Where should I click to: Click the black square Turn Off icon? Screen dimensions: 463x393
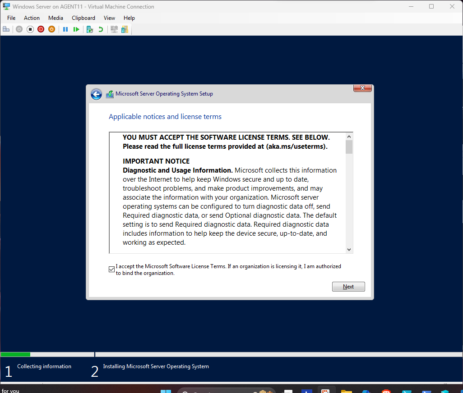click(30, 29)
